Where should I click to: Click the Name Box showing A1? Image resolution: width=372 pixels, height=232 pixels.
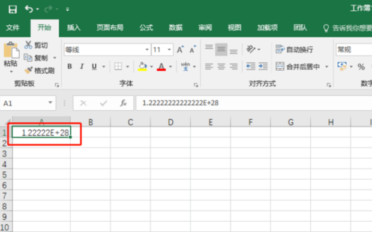pos(28,103)
